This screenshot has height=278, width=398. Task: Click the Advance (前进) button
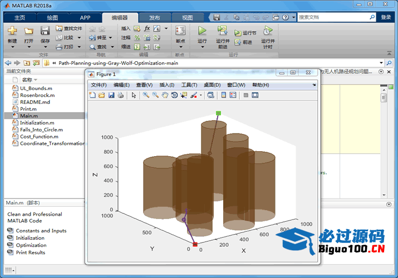click(x=243, y=42)
